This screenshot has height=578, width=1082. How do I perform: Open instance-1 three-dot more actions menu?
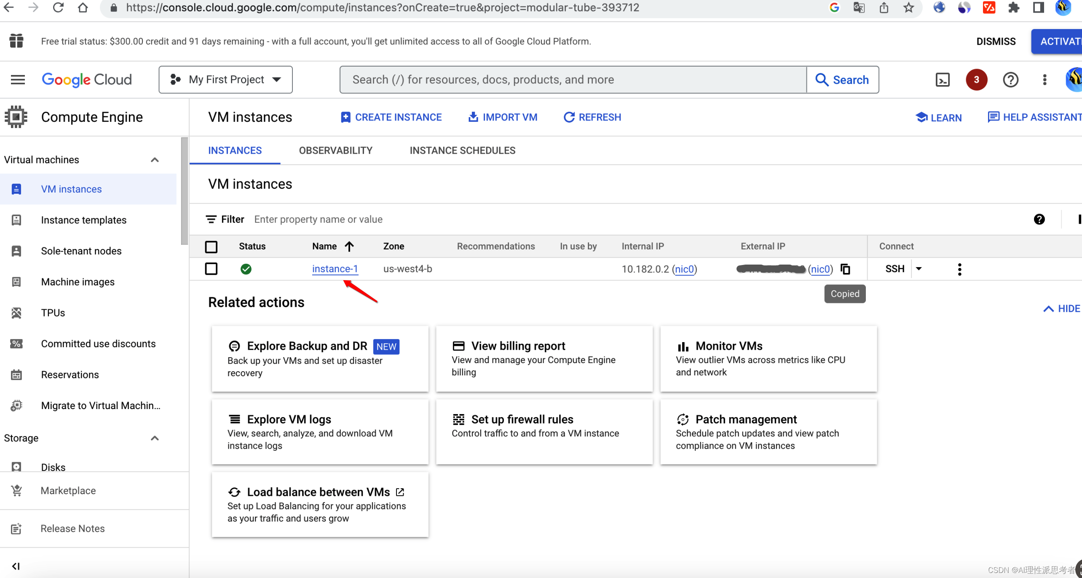tap(959, 269)
